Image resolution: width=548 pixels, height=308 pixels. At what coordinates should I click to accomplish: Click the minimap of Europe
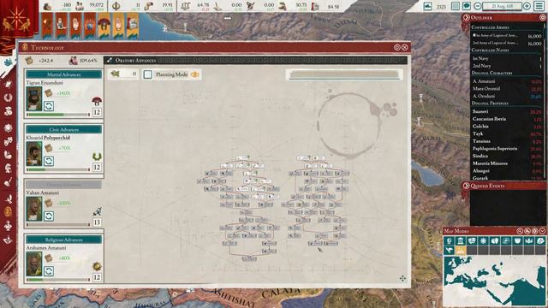(x=494, y=281)
